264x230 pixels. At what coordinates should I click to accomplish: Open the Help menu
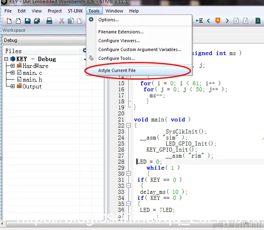coord(134,11)
